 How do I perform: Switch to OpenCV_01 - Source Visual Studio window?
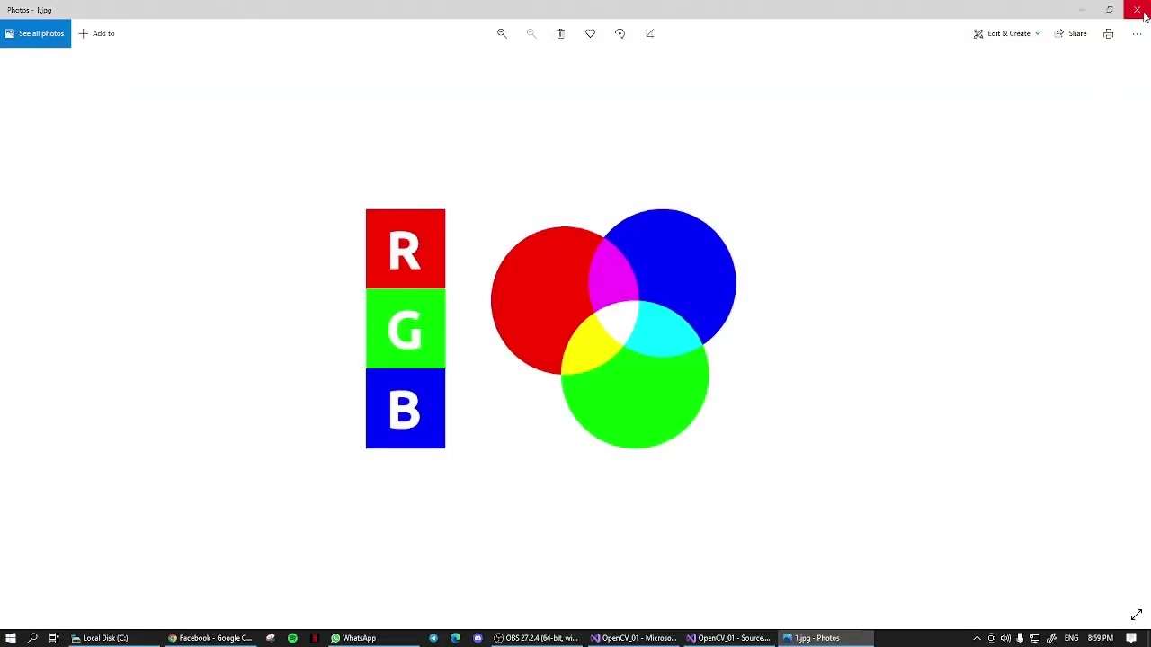[x=729, y=638]
